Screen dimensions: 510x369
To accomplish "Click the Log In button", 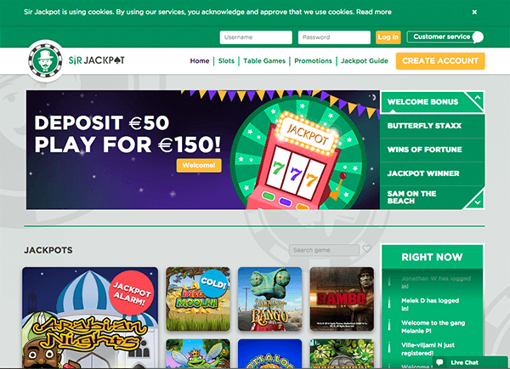I will [388, 37].
